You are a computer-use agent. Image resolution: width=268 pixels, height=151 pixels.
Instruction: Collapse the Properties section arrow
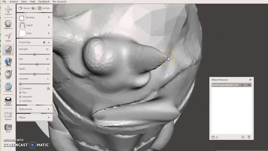coord(49,42)
